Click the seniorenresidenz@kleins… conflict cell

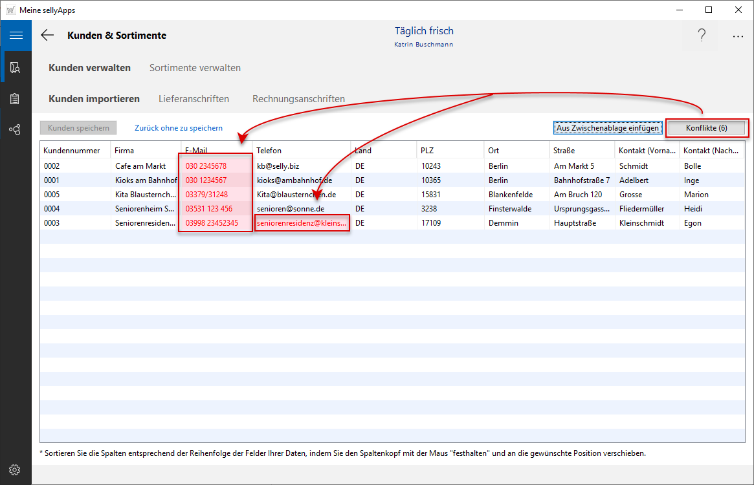302,223
